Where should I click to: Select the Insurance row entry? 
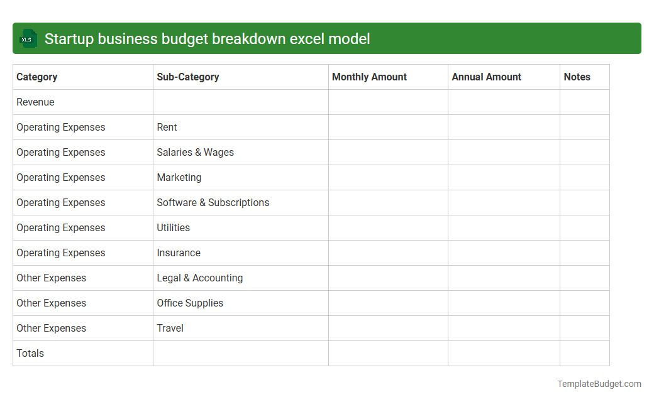pos(179,253)
